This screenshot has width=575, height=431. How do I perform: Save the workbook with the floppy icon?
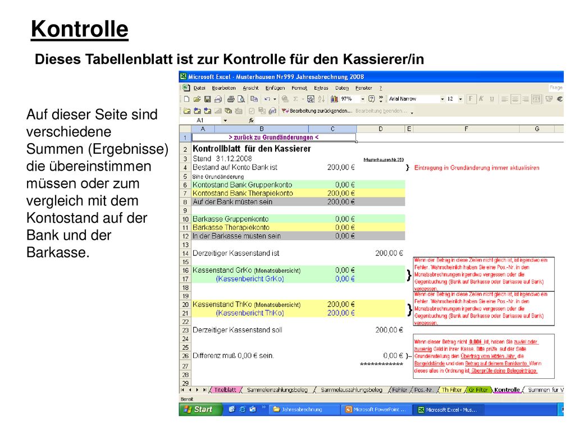(208, 99)
